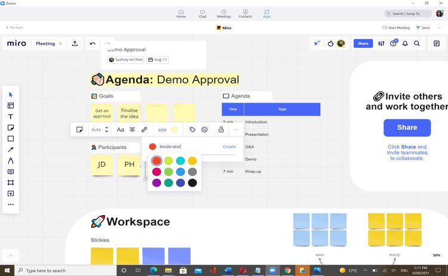
Task: Open the reactions flame icon
Action: pyautogui.click(x=330, y=44)
